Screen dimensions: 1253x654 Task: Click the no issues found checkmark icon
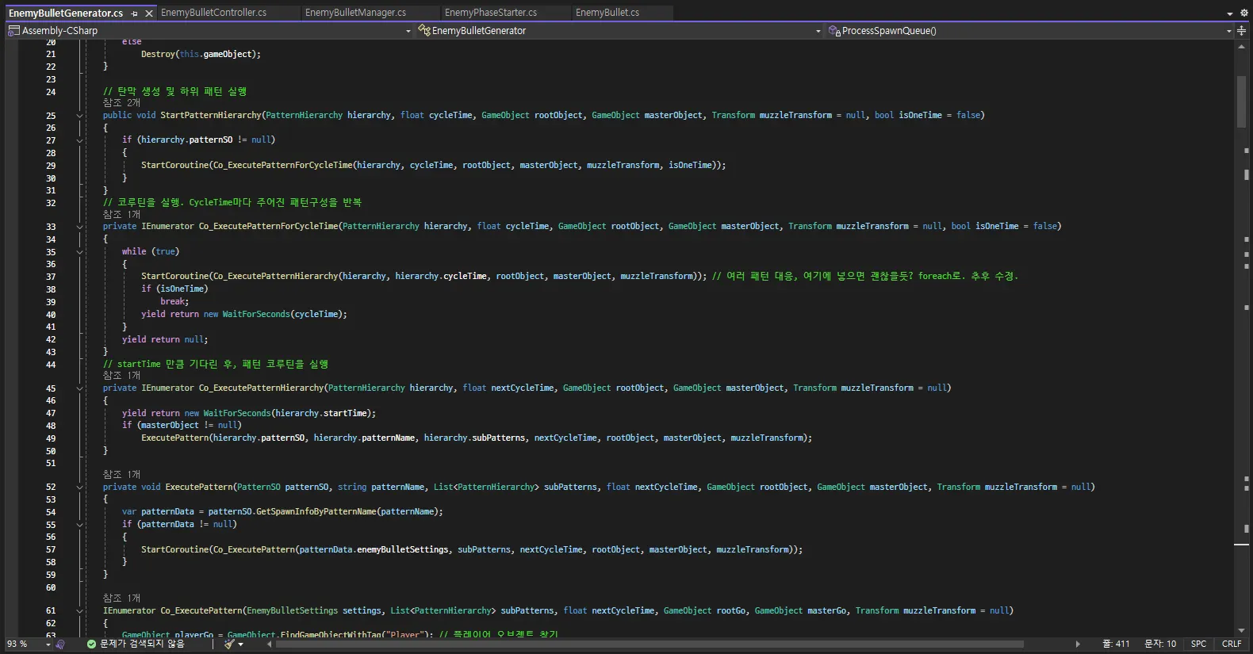pos(91,644)
